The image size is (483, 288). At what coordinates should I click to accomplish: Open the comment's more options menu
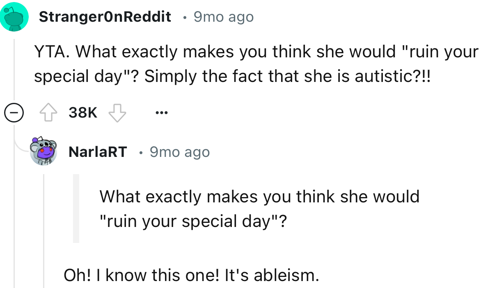click(x=161, y=112)
